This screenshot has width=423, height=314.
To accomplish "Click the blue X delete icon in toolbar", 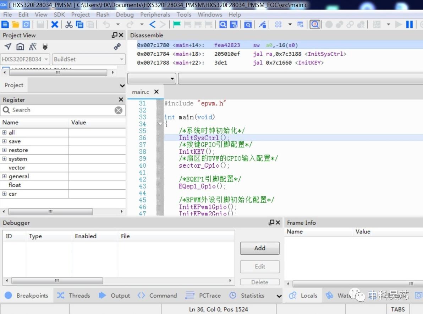I will click(x=55, y=25).
